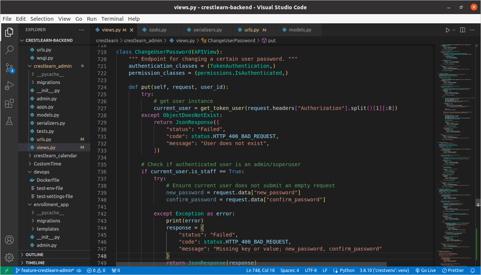Open the Go menu
Image resolution: width=481 pixels, height=275 pixels.
tap(79, 19)
